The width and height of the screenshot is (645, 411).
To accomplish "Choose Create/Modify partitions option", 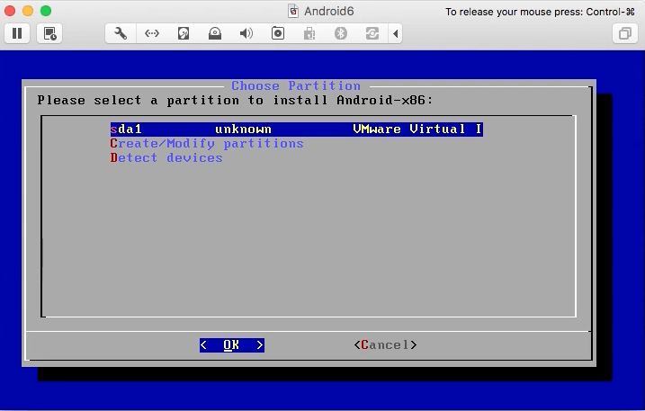I will (x=207, y=144).
